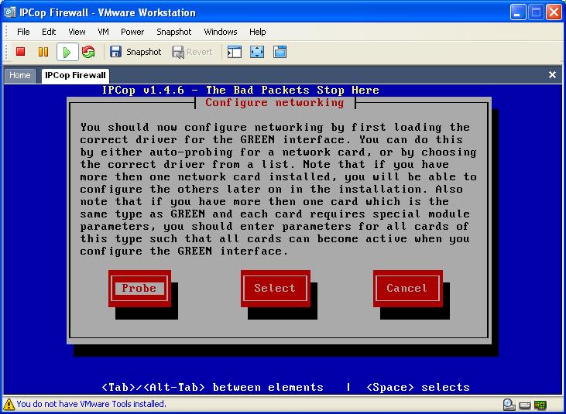Click the red Power Off toolbar icon
566x414 pixels.
pyautogui.click(x=21, y=52)
